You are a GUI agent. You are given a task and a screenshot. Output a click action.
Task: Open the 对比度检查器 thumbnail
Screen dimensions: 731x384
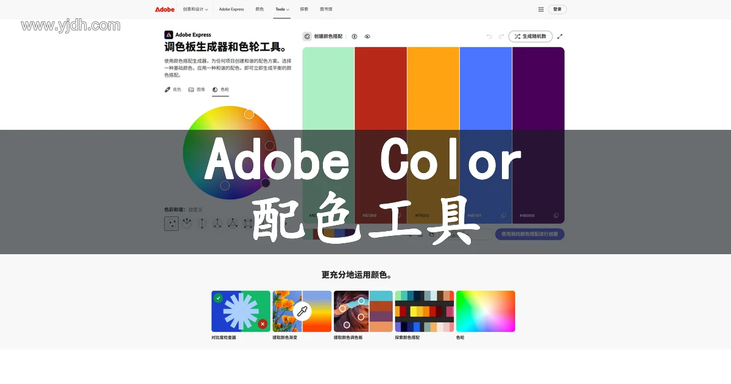241,311
